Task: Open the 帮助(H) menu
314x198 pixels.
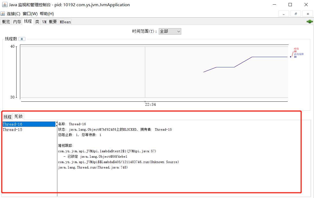Action: pos(47,14)
